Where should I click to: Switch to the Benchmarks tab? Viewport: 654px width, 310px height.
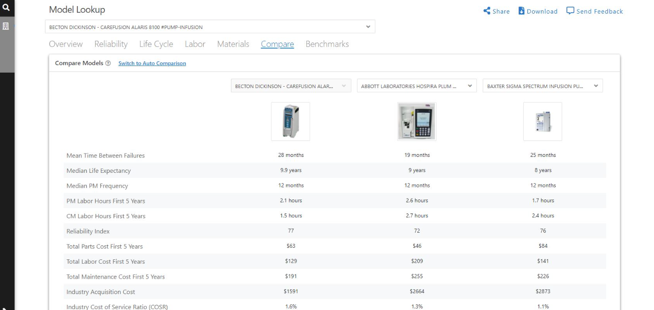tap(327, 44)
